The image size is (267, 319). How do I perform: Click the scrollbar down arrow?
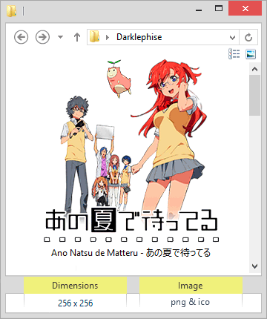coord(255,266)
